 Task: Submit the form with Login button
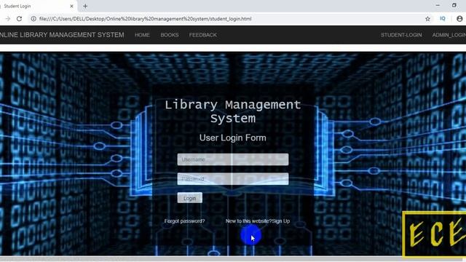tap(189, 198)
